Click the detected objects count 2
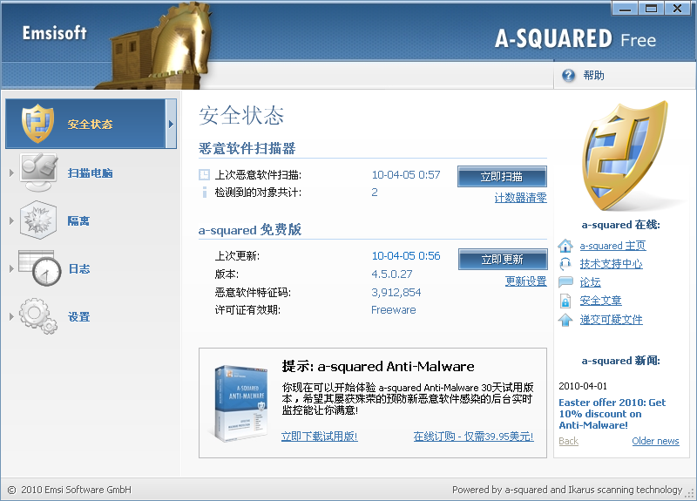This screenshot has height=501, width=697. coord(375,192)
